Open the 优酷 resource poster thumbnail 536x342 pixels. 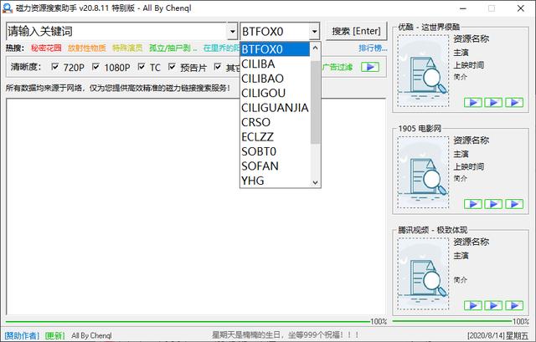point(423,75)
